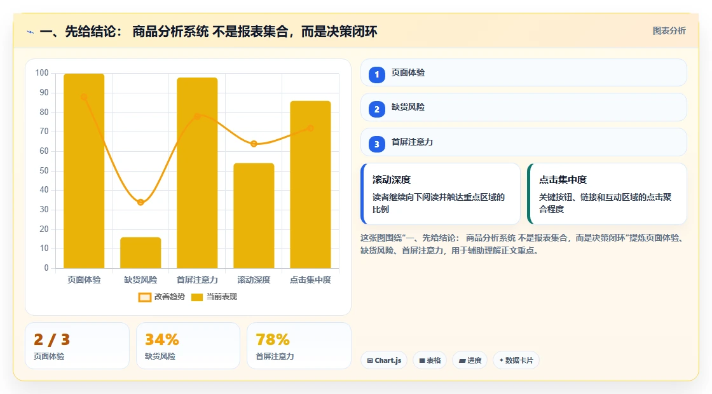Click the 滚动深度 card description text
Image resolution: width=712 pixels, height=394 pixels.
[439, 203]
